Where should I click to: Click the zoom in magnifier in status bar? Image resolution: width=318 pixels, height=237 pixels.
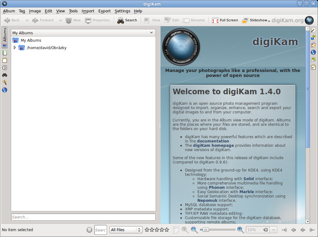click(241, 230)
